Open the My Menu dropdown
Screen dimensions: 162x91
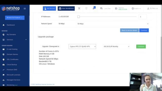coord(152,8)
